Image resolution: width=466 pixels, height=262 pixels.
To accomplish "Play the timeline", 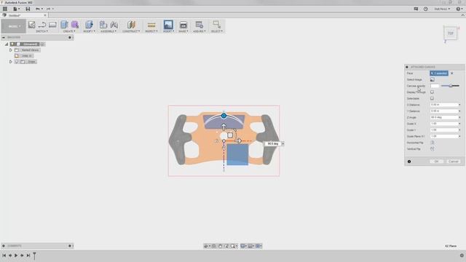I will 16,255.
